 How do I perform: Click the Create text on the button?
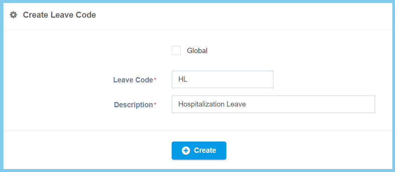[205, 151]
